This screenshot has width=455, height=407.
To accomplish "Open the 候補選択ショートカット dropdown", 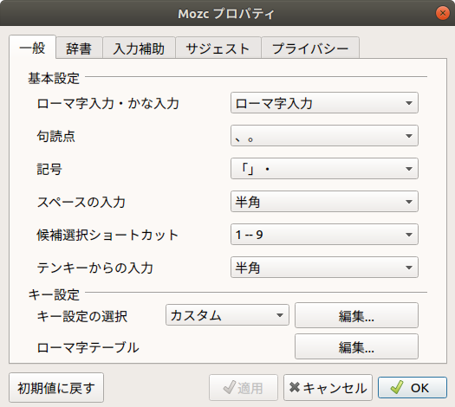I will (x=324, y=234).
